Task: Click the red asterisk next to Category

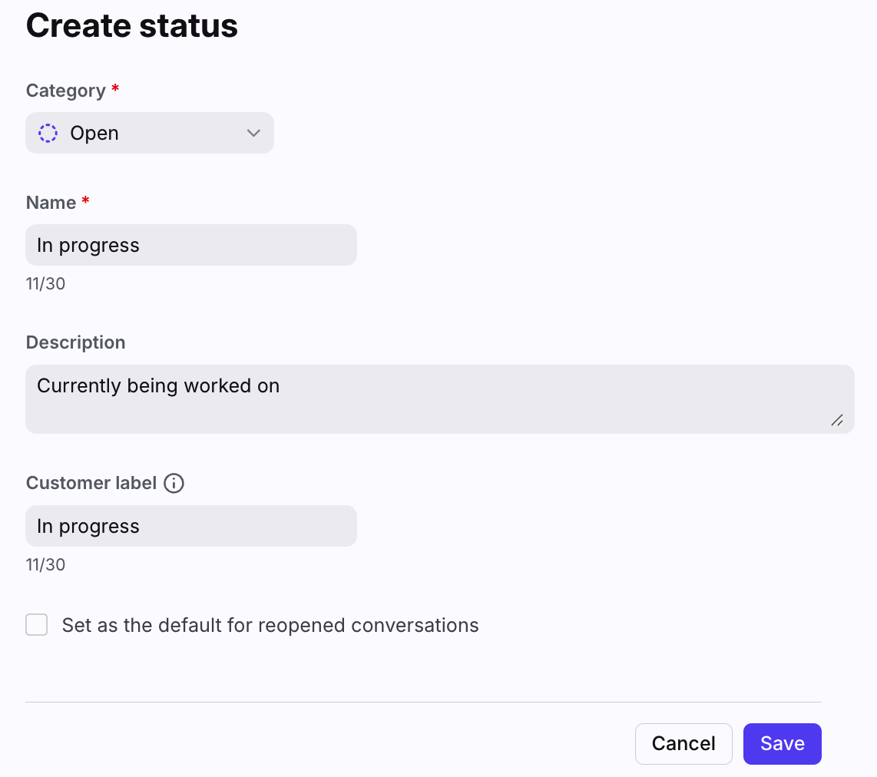Action: (x=115, y=88)
